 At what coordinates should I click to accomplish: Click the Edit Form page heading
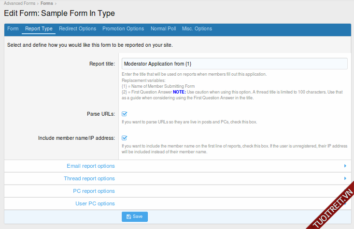pos(59,13)
